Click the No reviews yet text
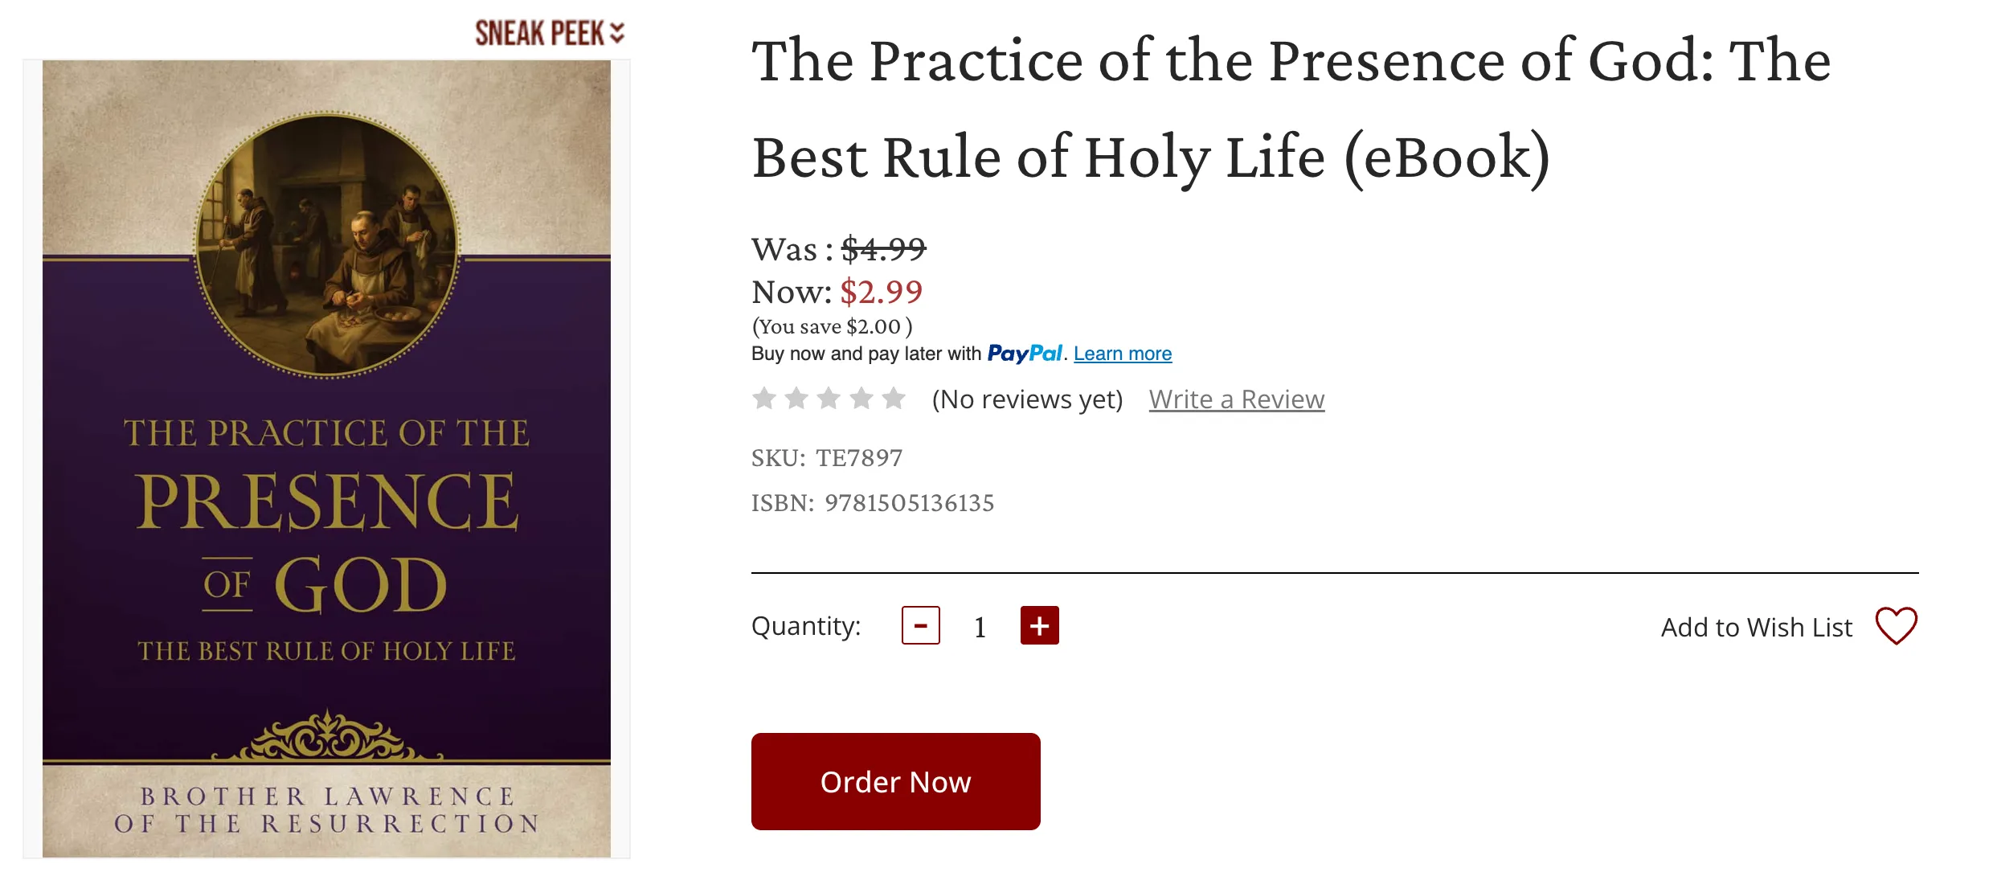The width and height of the screenshot is (1993, 876). tap(1027, 399)
